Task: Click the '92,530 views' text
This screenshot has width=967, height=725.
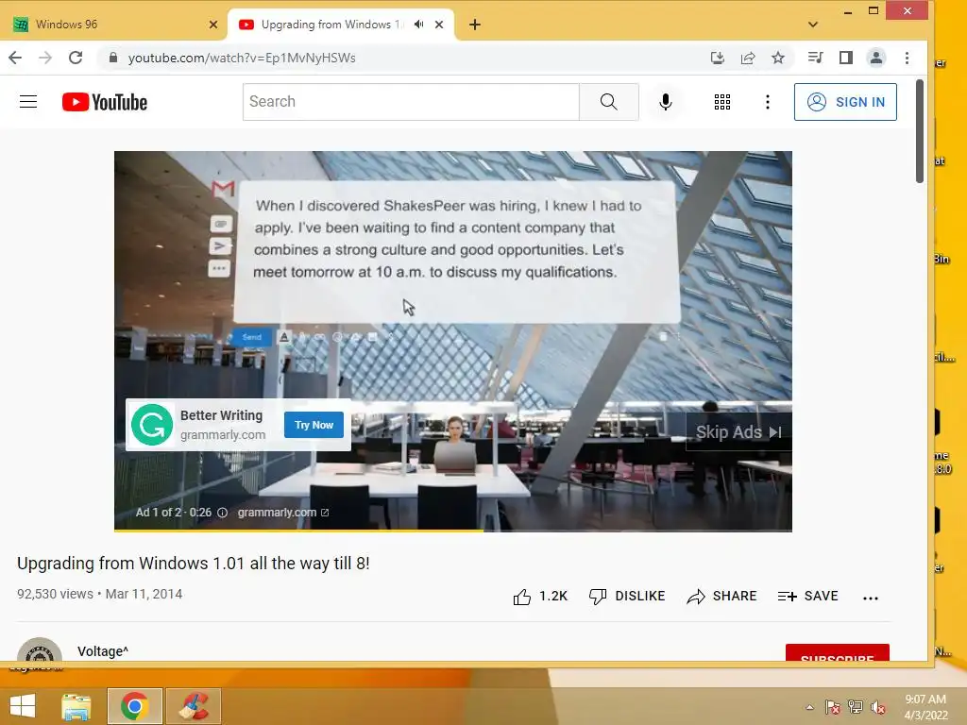Action: (55, 594)
